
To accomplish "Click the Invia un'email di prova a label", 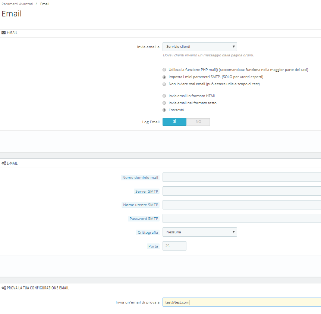I will [x=137, y=302].
